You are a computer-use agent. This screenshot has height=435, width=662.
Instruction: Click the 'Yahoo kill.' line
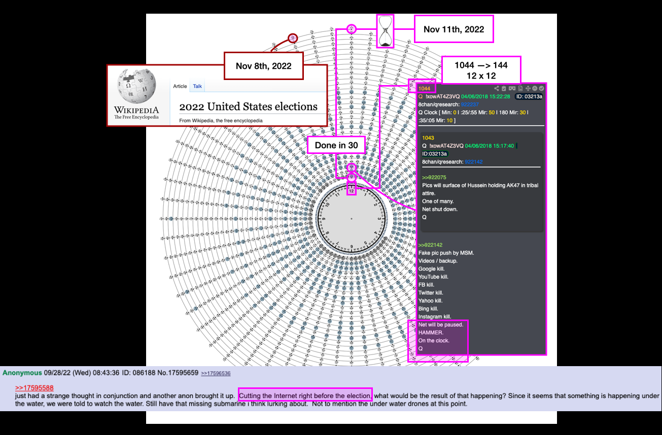coord(430,301)
